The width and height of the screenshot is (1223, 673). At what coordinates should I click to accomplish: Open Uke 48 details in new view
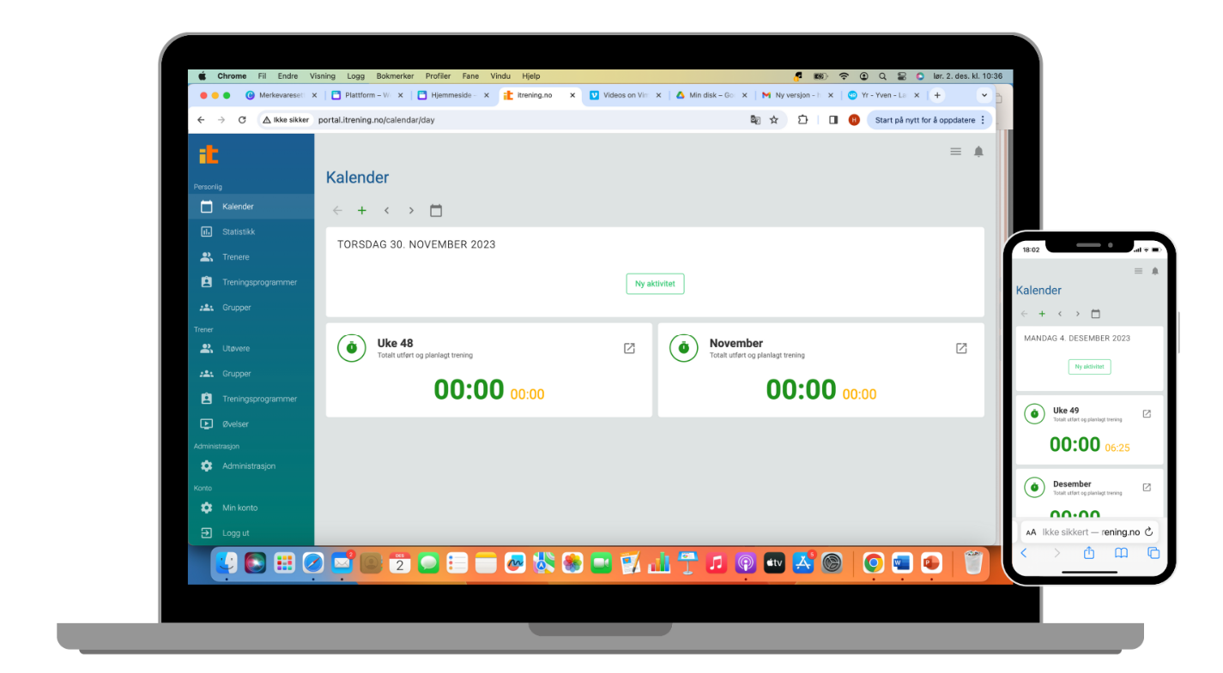(x=629, y=348)
